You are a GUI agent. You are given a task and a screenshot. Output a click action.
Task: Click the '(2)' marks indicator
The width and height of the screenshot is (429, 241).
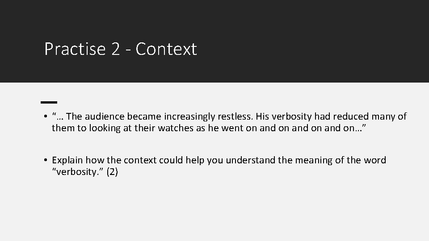coord(112,172)
